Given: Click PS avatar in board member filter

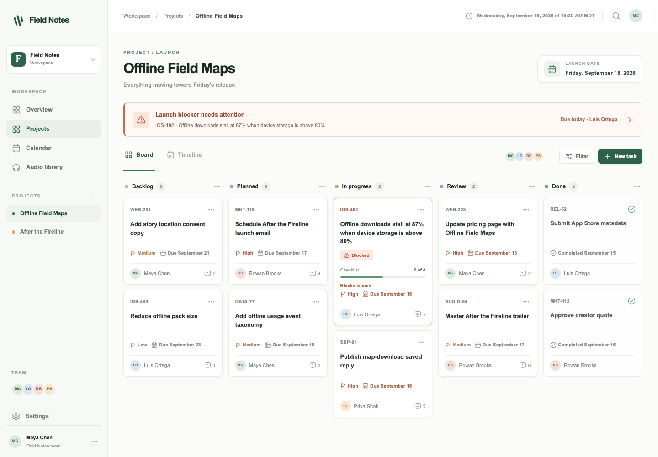Looking at the screenshot, I should (x=538, y=156).
